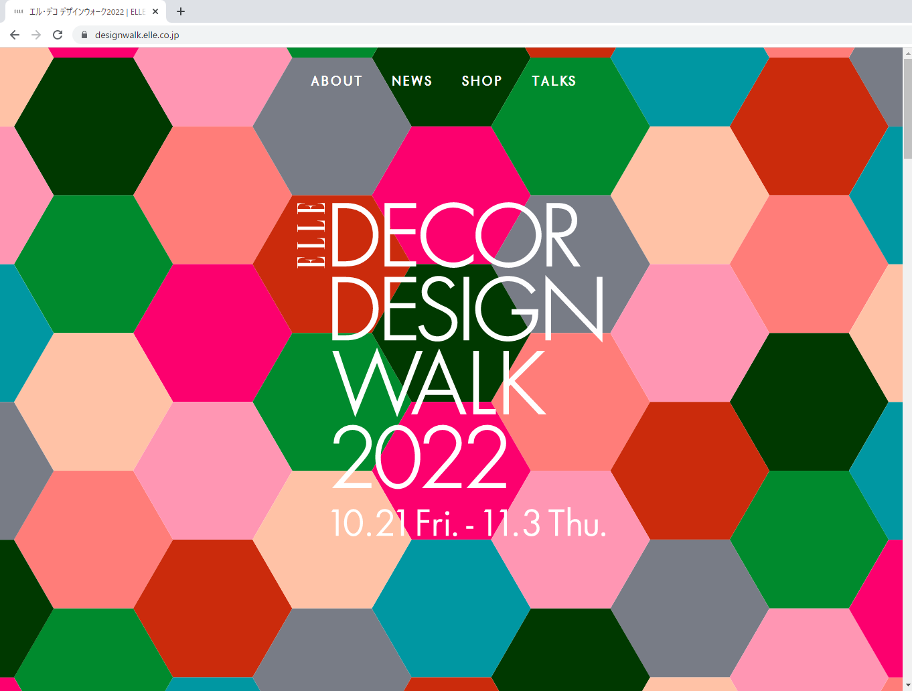Screen dimensions: 912x691
Task: Go back to the previous page
Action: pyautogui.click(x=15, y=35)
